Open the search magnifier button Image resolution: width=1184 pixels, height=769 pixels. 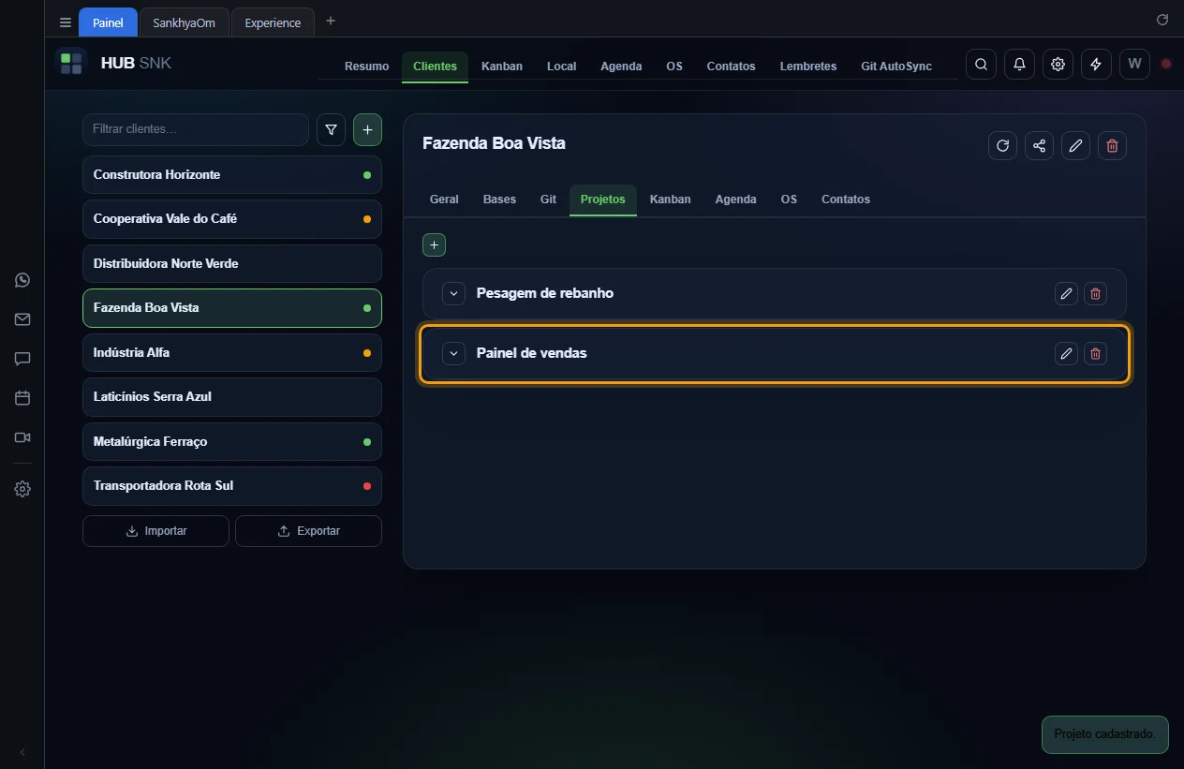[981, 64]
